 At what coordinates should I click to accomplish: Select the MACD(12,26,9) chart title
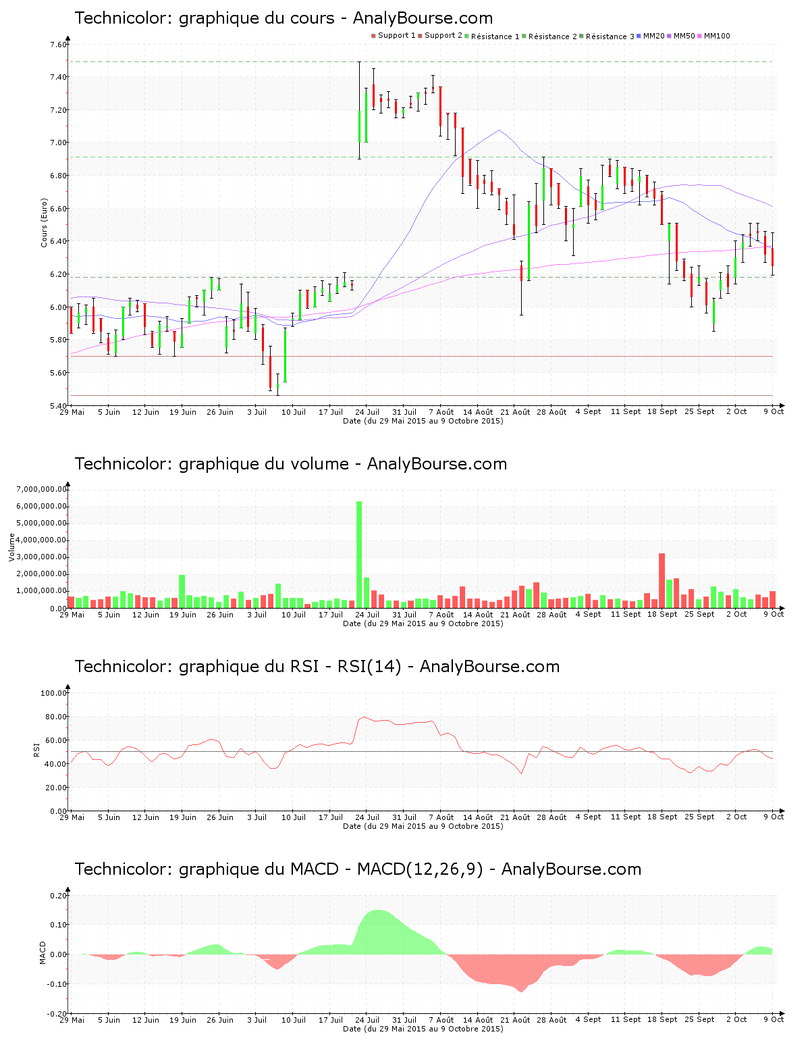pos(358,869)
